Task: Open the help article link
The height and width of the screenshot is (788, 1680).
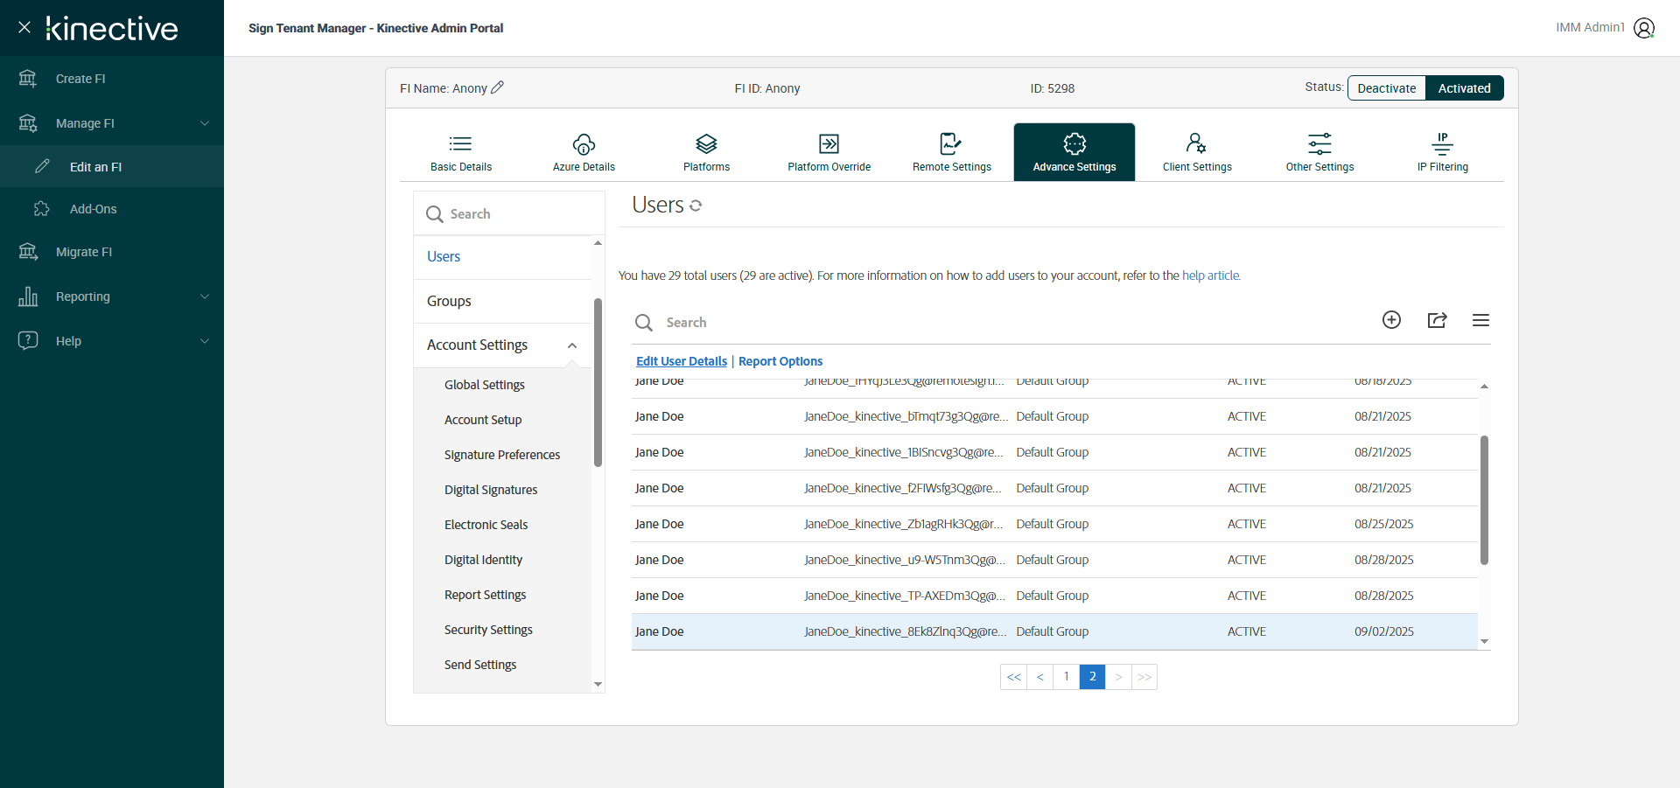Action: tap(1210, 275)
